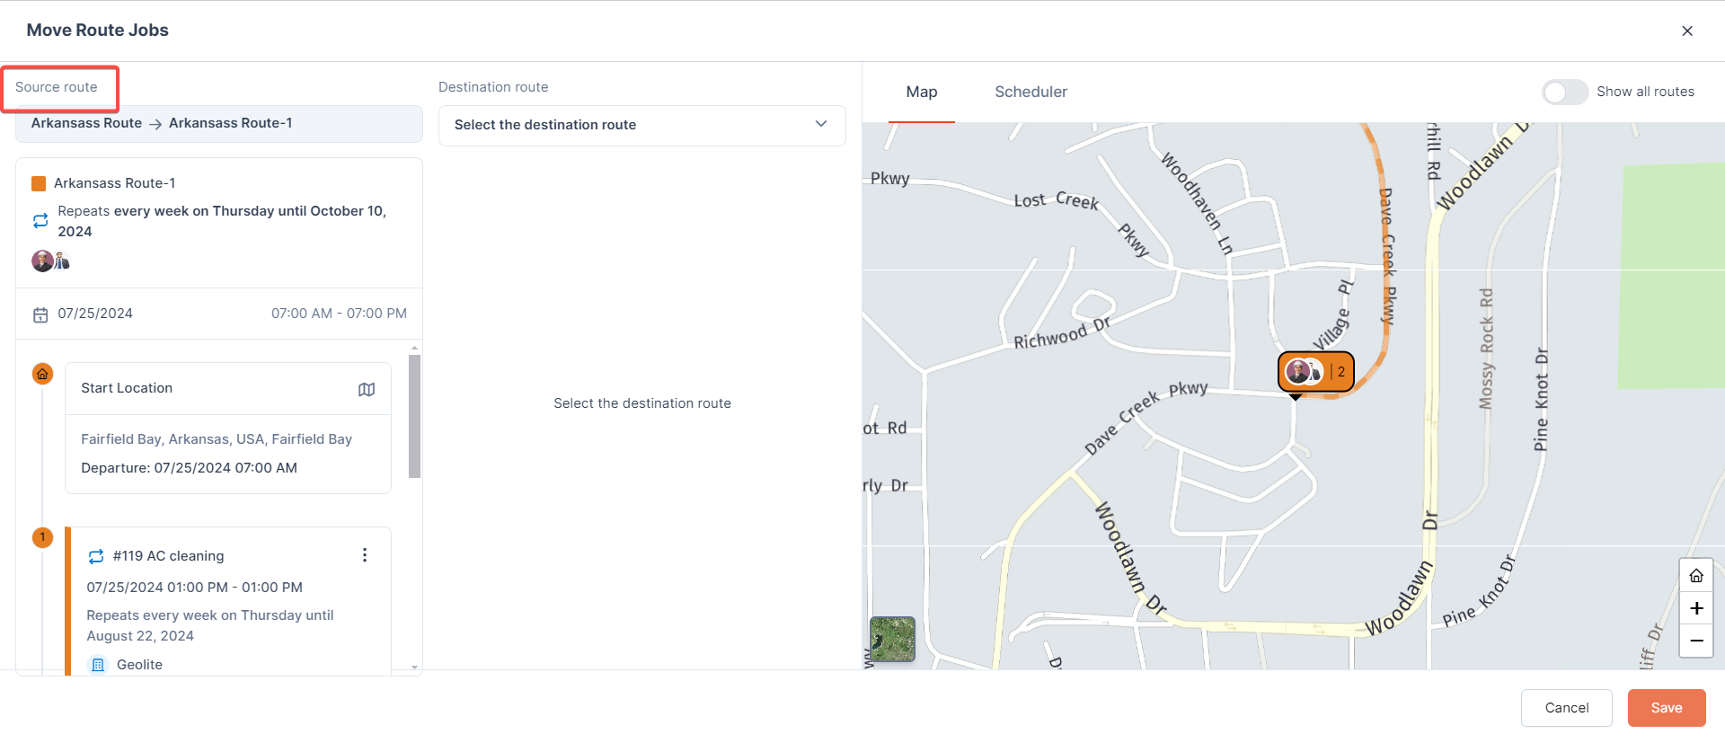Zoom out on the map with minus
The image size is (1725, 743).
tap(1696, 641)
